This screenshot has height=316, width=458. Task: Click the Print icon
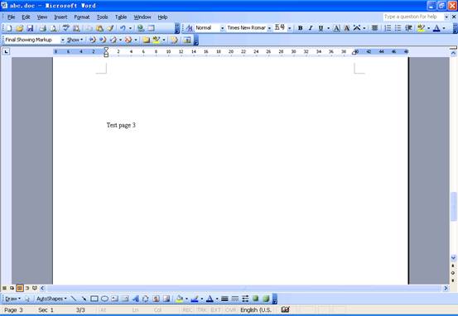[43, 28]
